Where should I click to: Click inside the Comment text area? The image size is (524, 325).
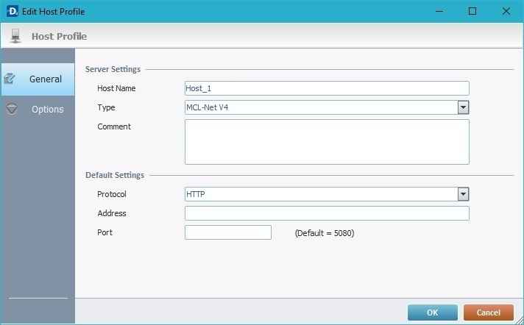[x=326, y=141]
